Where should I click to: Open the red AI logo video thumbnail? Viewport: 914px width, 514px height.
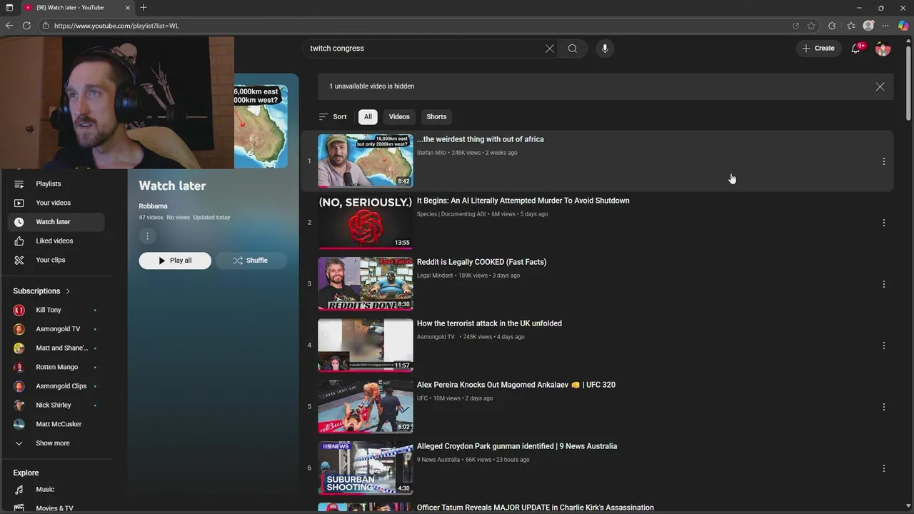click(x=365, y=222)
